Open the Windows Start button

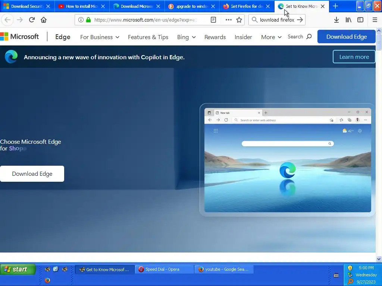(x=18, y=270)
